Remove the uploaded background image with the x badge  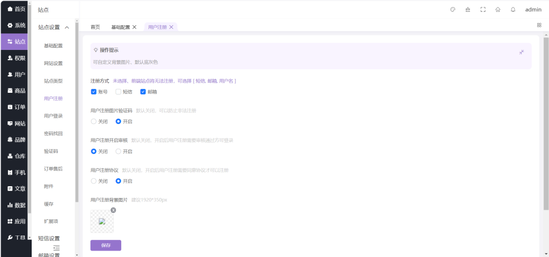click(x=113, y=210)
